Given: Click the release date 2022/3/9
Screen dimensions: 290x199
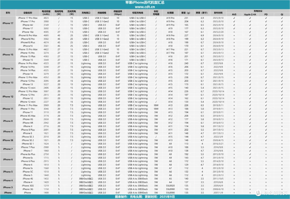Looking at the screenshot, I should coord(218,137).
